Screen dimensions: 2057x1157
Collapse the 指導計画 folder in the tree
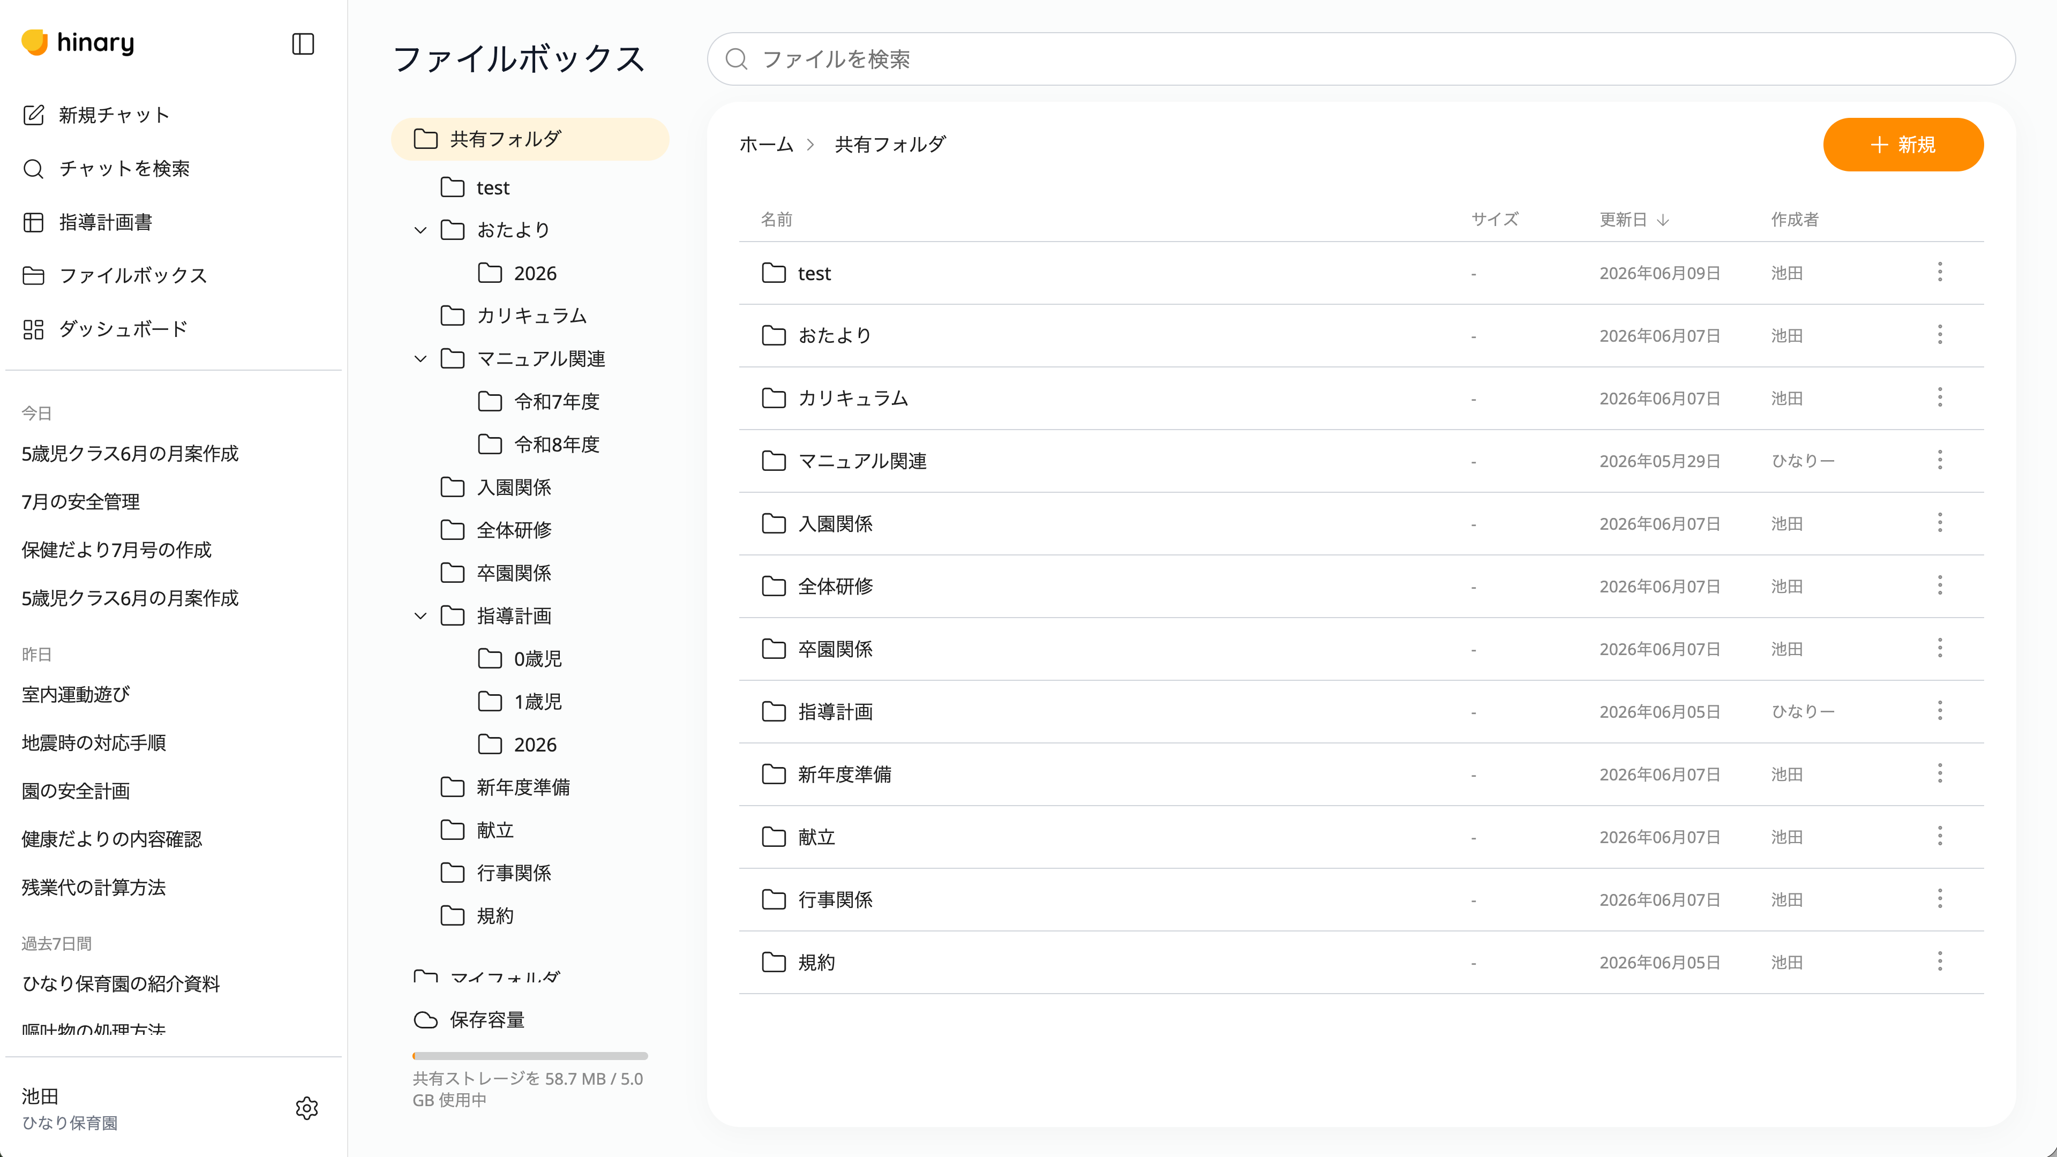pyautogui.click(x=421, y=615)
